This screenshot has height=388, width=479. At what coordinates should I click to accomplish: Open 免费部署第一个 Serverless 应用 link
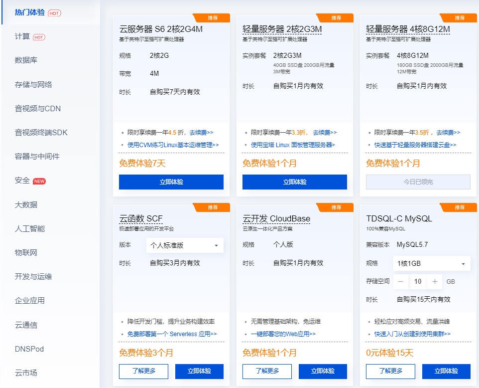pyautogui.click(x=172, y=334)
